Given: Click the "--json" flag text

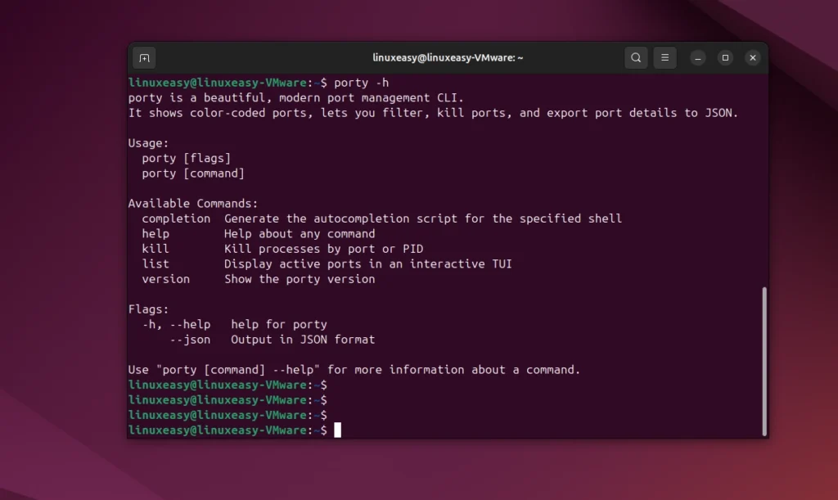Looking at the screenshot, I should tap(190, 340).
